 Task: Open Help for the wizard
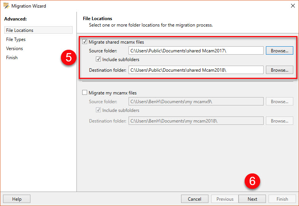(17, 199)
